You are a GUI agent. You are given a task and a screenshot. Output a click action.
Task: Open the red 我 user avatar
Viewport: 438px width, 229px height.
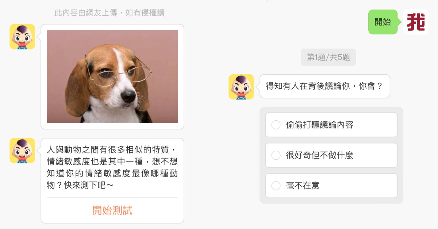416,22
